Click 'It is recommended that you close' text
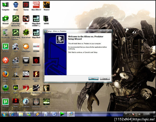Viewport: 156px width, 122px height. click(87, 48)
